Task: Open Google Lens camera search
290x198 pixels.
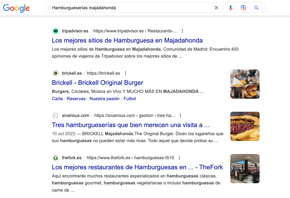Action: point(243,8)
